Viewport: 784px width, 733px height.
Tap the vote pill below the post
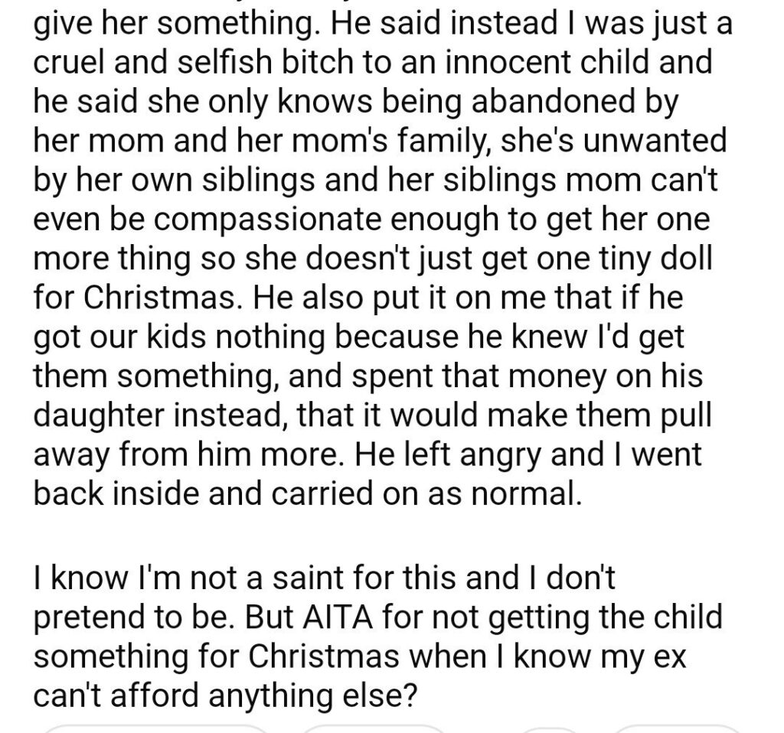(x=153, y=728)
